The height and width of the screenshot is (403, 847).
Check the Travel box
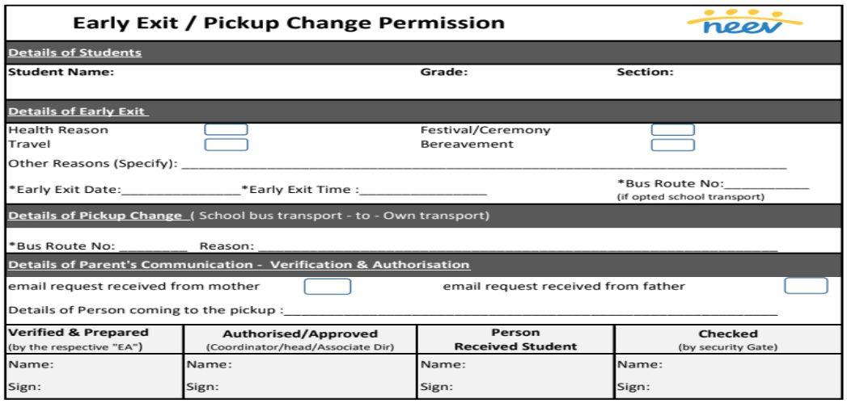point(226,145)
